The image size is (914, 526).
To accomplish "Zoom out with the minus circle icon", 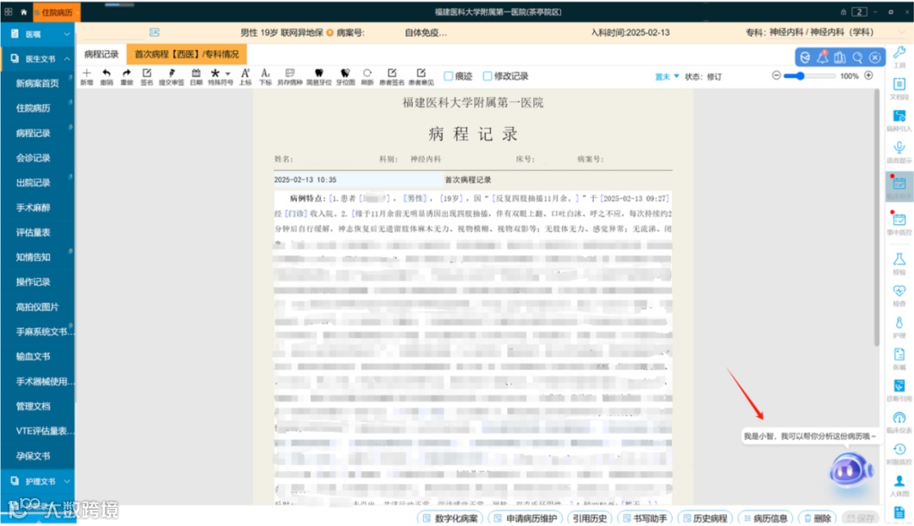I will click(x=776, y=76).
